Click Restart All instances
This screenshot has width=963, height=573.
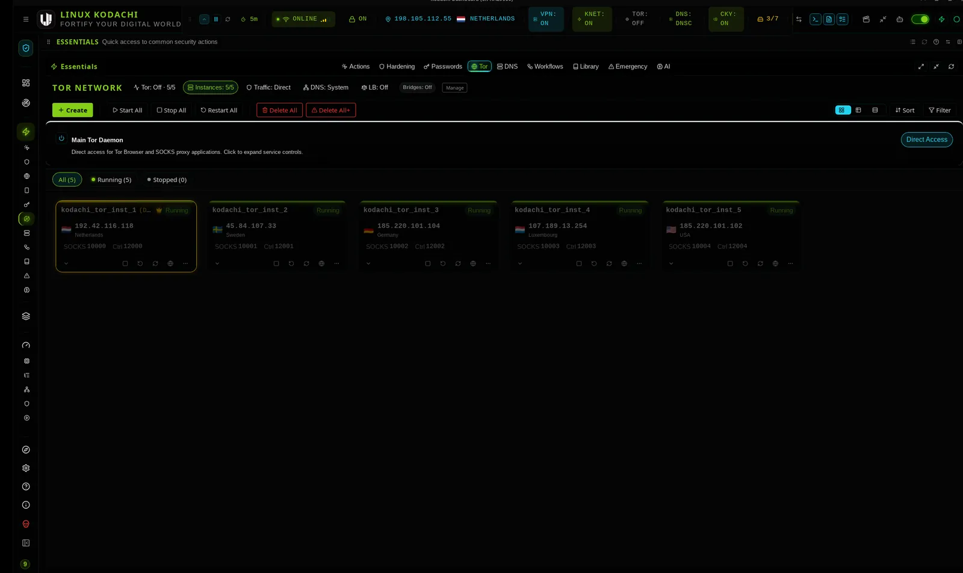[x=218, y=111]
